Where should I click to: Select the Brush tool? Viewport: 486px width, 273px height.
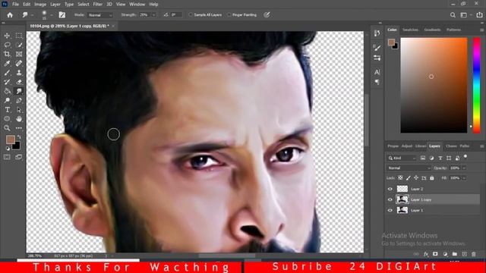pos(7,73)
